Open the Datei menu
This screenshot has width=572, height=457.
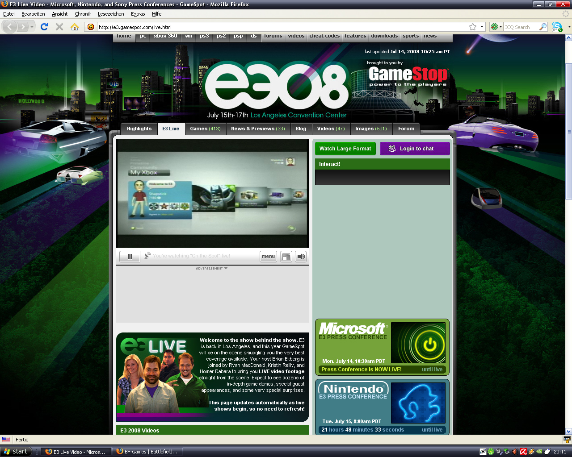click(x=9, y=14)
